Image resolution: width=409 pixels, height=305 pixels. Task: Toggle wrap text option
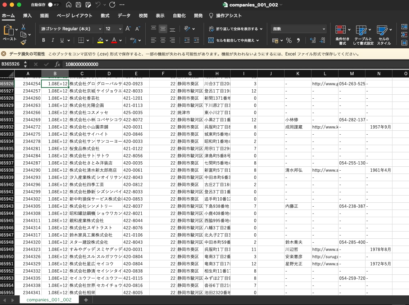(235, 29)
